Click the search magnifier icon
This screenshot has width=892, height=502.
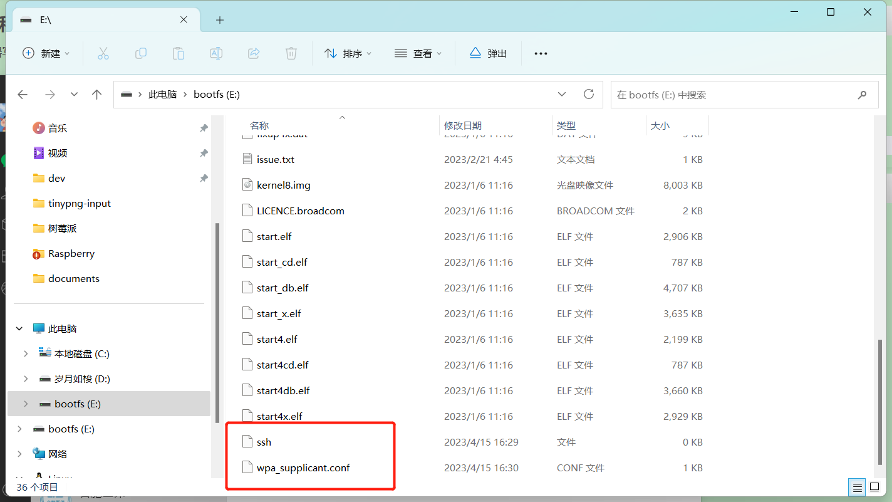[863, 95]
